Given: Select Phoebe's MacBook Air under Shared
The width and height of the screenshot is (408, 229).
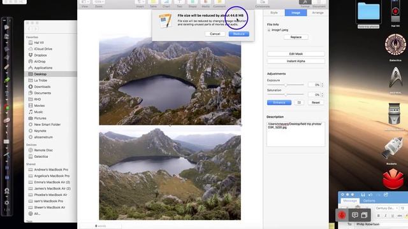Looking at the screenshot, I should [50, 195].
